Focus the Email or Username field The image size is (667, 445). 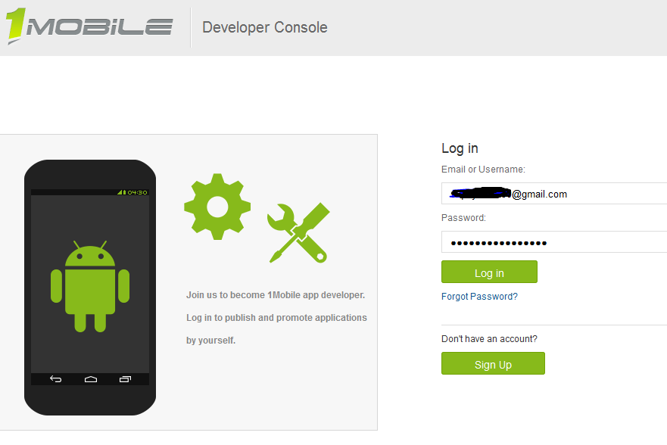point(554,194)
